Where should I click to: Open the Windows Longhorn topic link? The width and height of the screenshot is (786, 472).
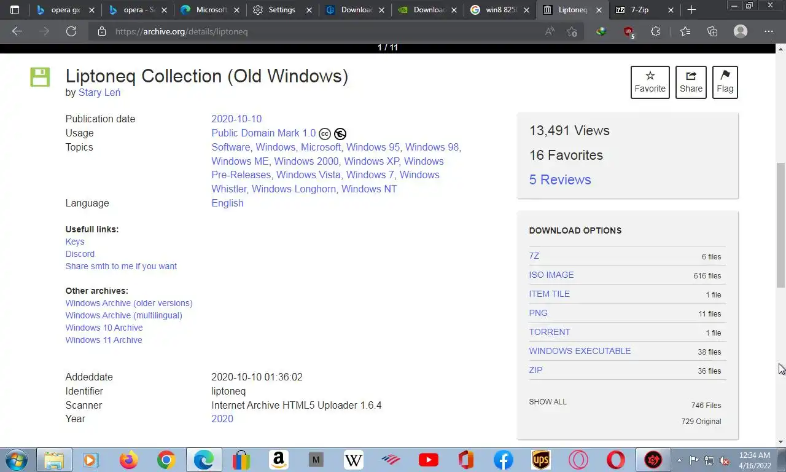pyautogui.click(x=294, y=189)
